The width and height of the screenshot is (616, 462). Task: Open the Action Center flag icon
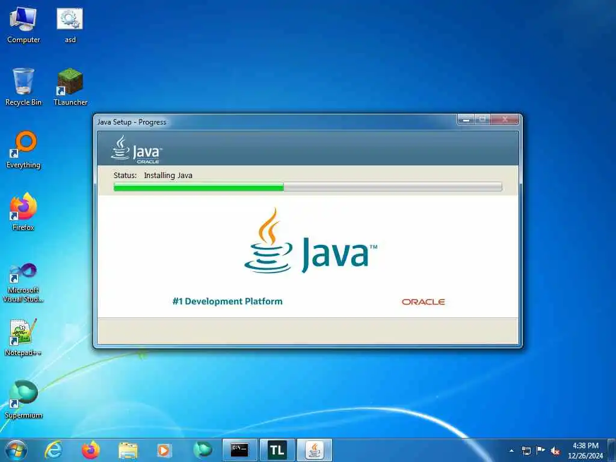pos(541,451)
